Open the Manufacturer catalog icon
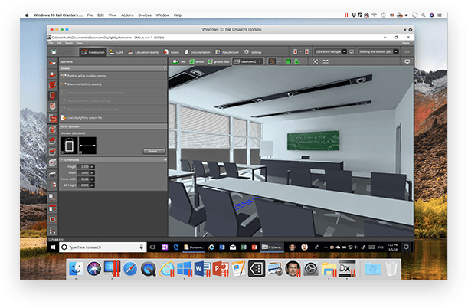Image resolution: width=468 pixels, height=308 pixels. 227,52
